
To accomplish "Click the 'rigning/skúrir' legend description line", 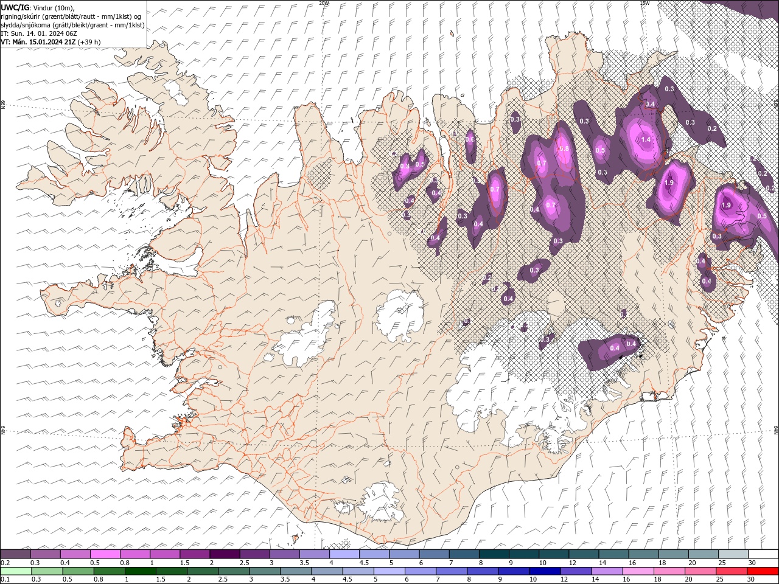I will (72, 16).
